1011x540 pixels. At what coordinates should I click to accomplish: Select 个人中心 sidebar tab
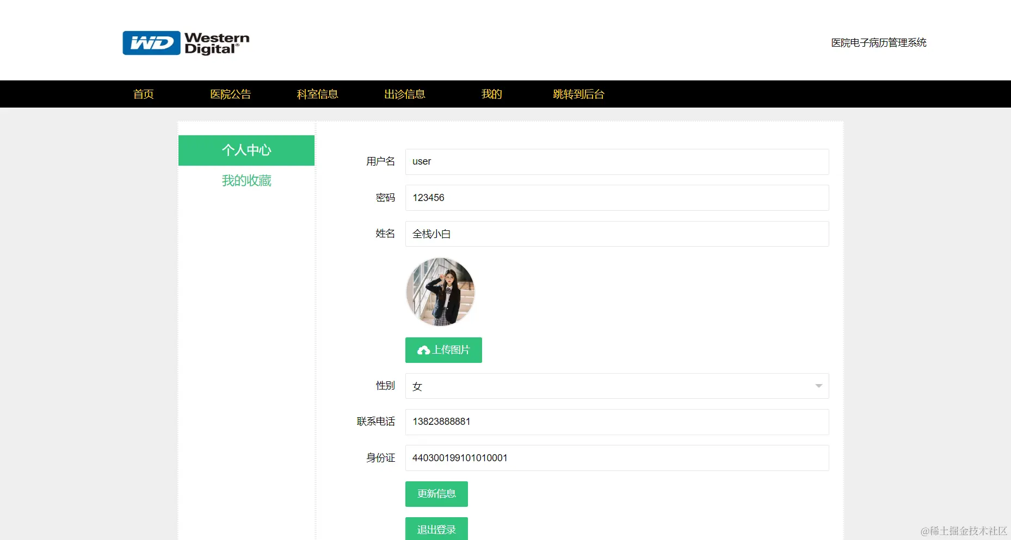pos(246,150)
